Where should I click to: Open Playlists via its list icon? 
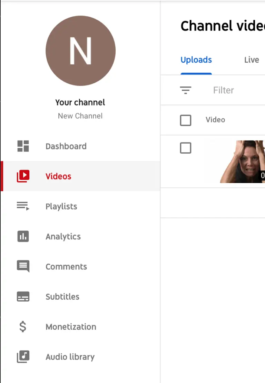pyautogui.click(x=23, y=206)
